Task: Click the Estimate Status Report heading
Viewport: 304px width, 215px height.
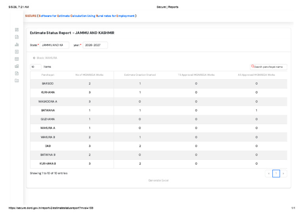Action: click(x=72, y=33)
